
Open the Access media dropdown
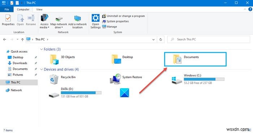click(44, 21)
